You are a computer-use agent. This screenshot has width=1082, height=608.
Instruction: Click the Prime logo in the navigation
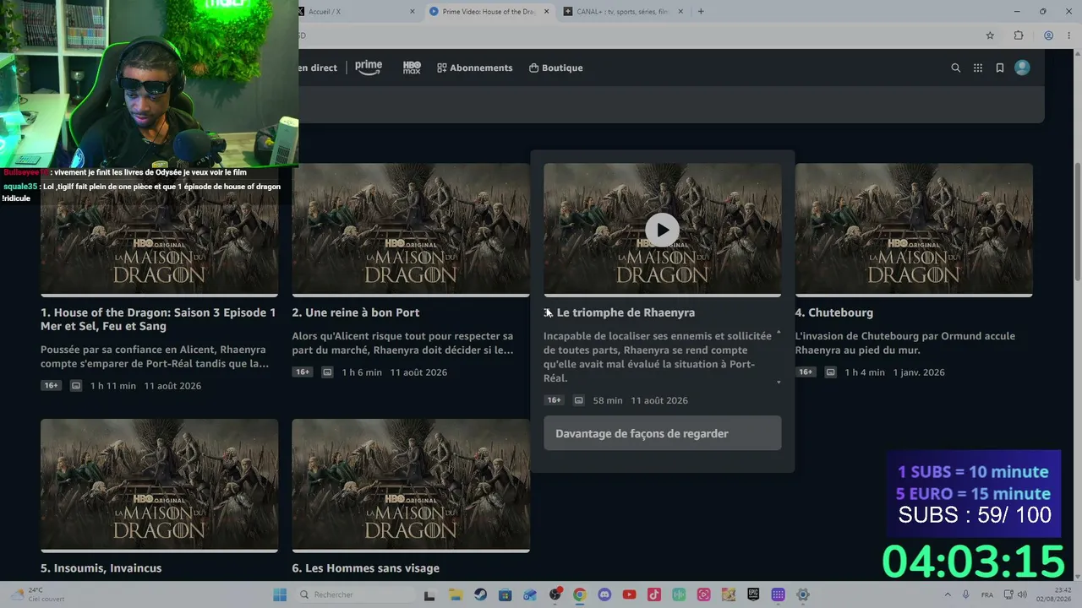tap(369, 68)
